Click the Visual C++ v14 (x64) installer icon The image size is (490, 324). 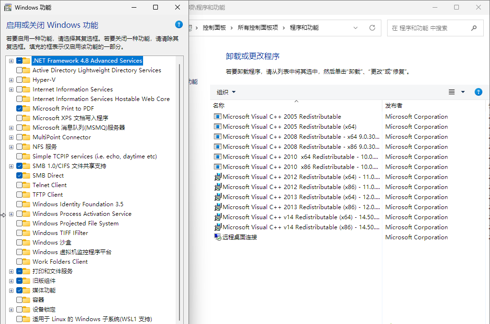pyautogui.click(x=218, y=217)
